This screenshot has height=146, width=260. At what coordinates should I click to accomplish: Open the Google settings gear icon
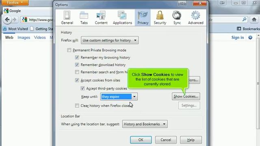pos(250,37)
